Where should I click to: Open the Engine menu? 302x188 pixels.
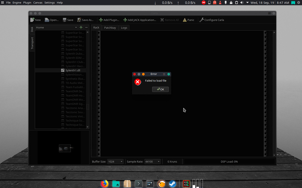pyautogui.click(x=17, y=3)
